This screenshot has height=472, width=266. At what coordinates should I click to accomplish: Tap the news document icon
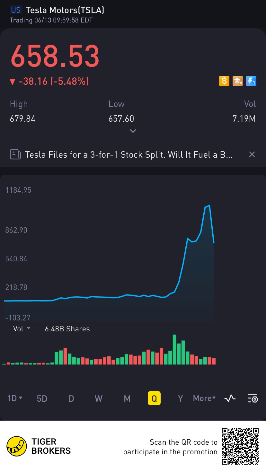15,154
